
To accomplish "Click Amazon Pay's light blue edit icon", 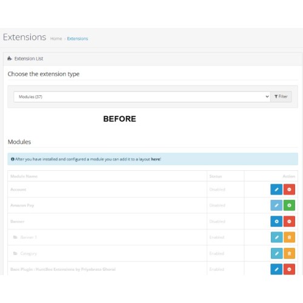I will 276,205.
